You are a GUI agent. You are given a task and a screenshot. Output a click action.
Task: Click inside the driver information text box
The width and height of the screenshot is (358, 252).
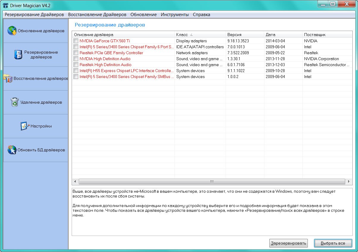212,211
